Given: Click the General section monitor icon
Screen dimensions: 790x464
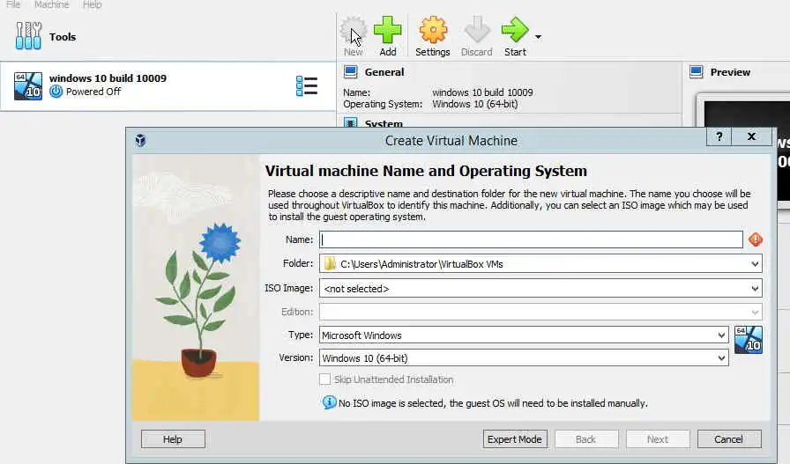Looking at the screenshot, I should pyautogui.click(x=351, y=72).
